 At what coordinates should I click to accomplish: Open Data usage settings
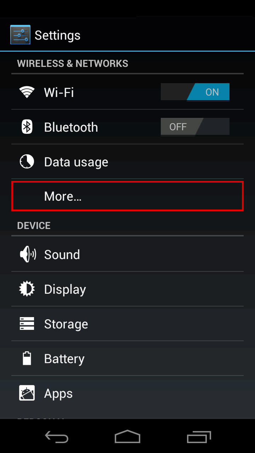[x=127, y=162]
